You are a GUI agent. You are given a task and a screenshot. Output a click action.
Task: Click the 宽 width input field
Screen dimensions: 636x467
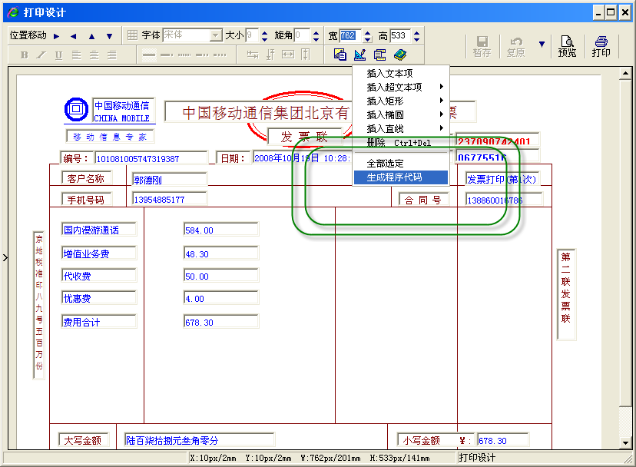[x=350, y=35]
